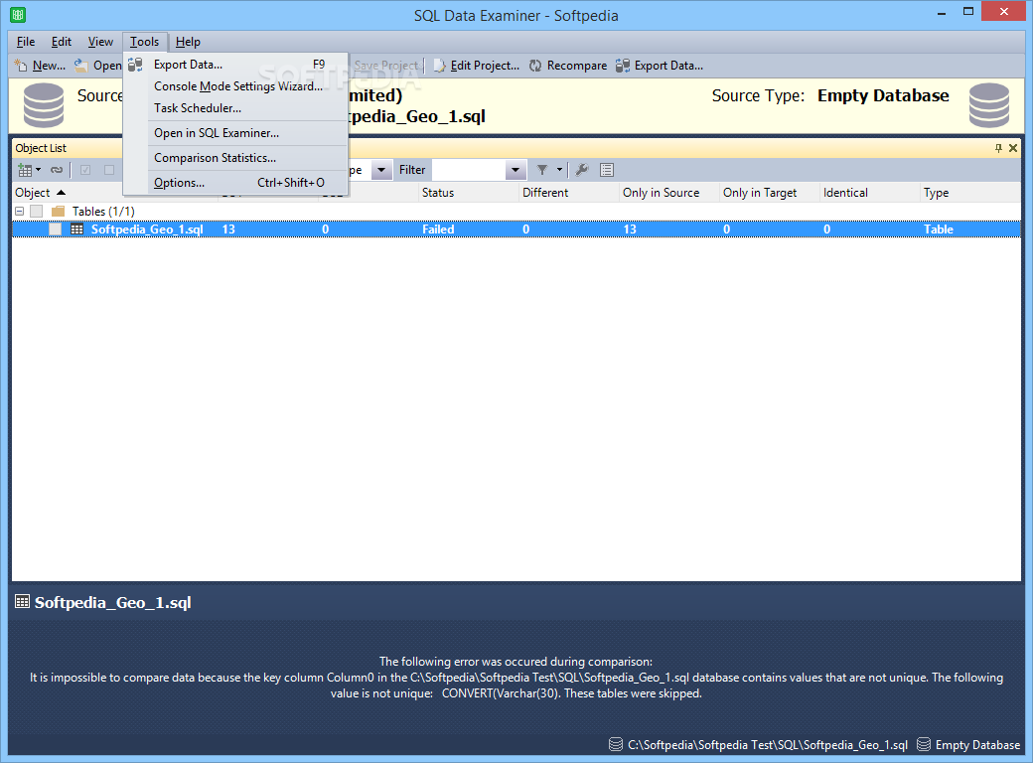Click the table icon beside bottom Softpedia_Geo_1.sql heading

(23, 602)
